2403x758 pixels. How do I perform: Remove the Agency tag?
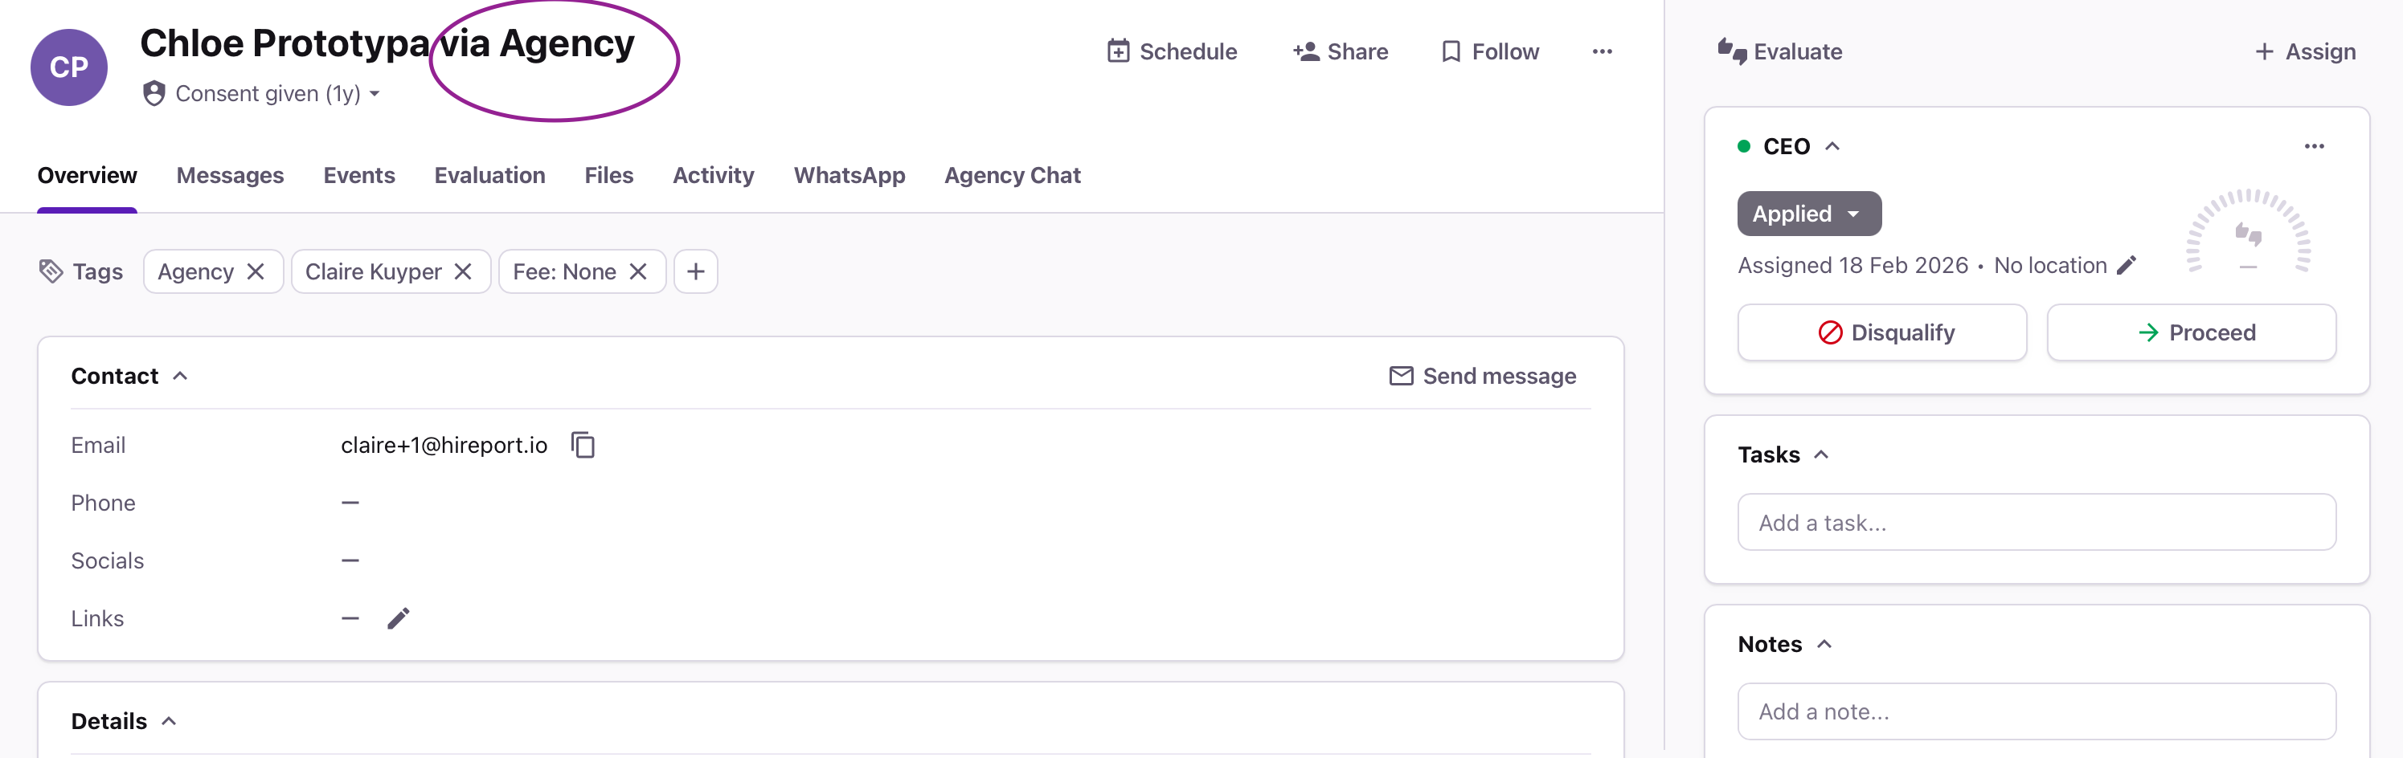tap(256, 271)
